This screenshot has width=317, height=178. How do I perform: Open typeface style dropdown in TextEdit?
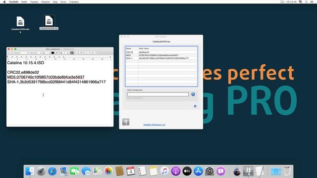pyautogui.click(x=35, y=53)
